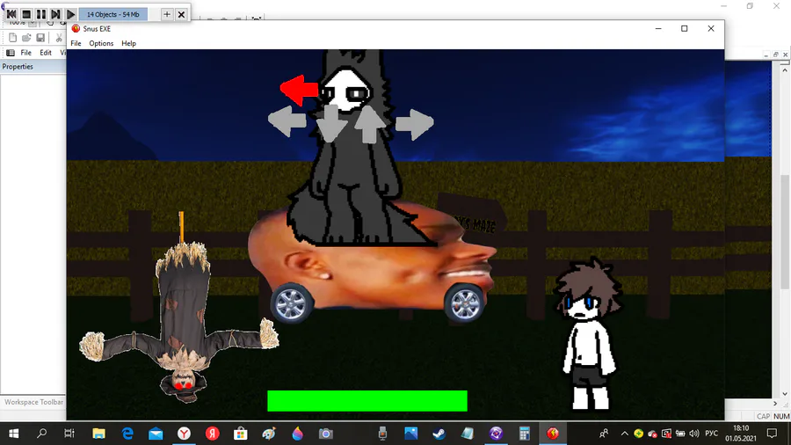Open the zoom percentage dropdown in editor

(x=33, y=23)
